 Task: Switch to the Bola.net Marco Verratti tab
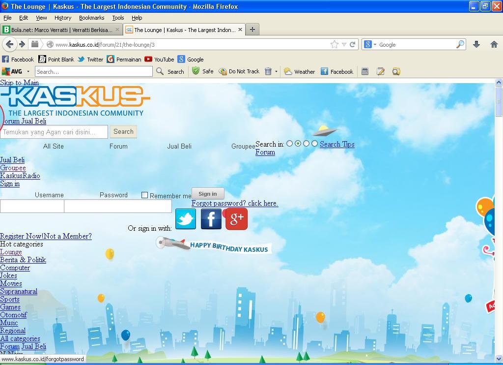(61, 30)
